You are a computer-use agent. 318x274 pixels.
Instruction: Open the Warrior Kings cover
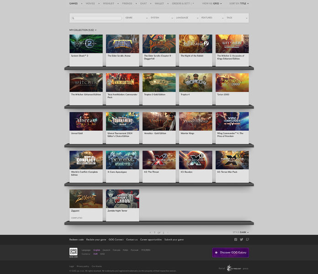tap(196, 121)
